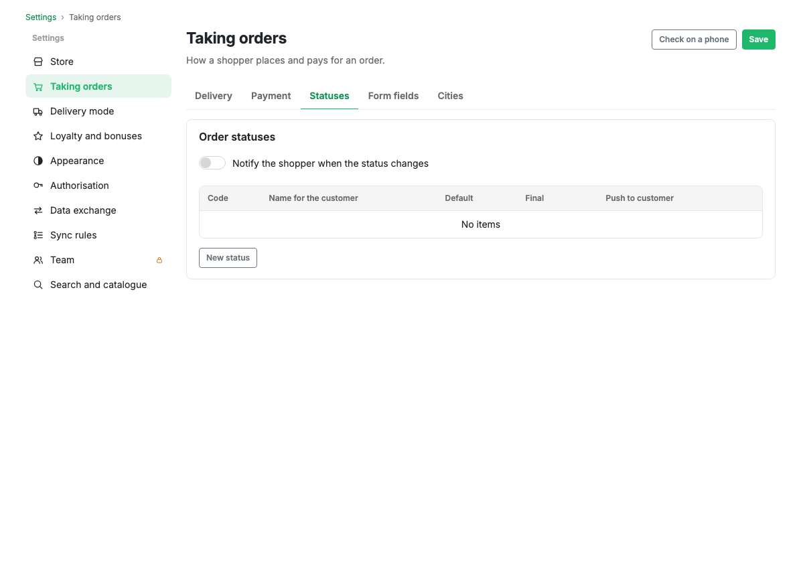
Task: Click the Taking orders breadcrumb text
Action: point(95,17)
